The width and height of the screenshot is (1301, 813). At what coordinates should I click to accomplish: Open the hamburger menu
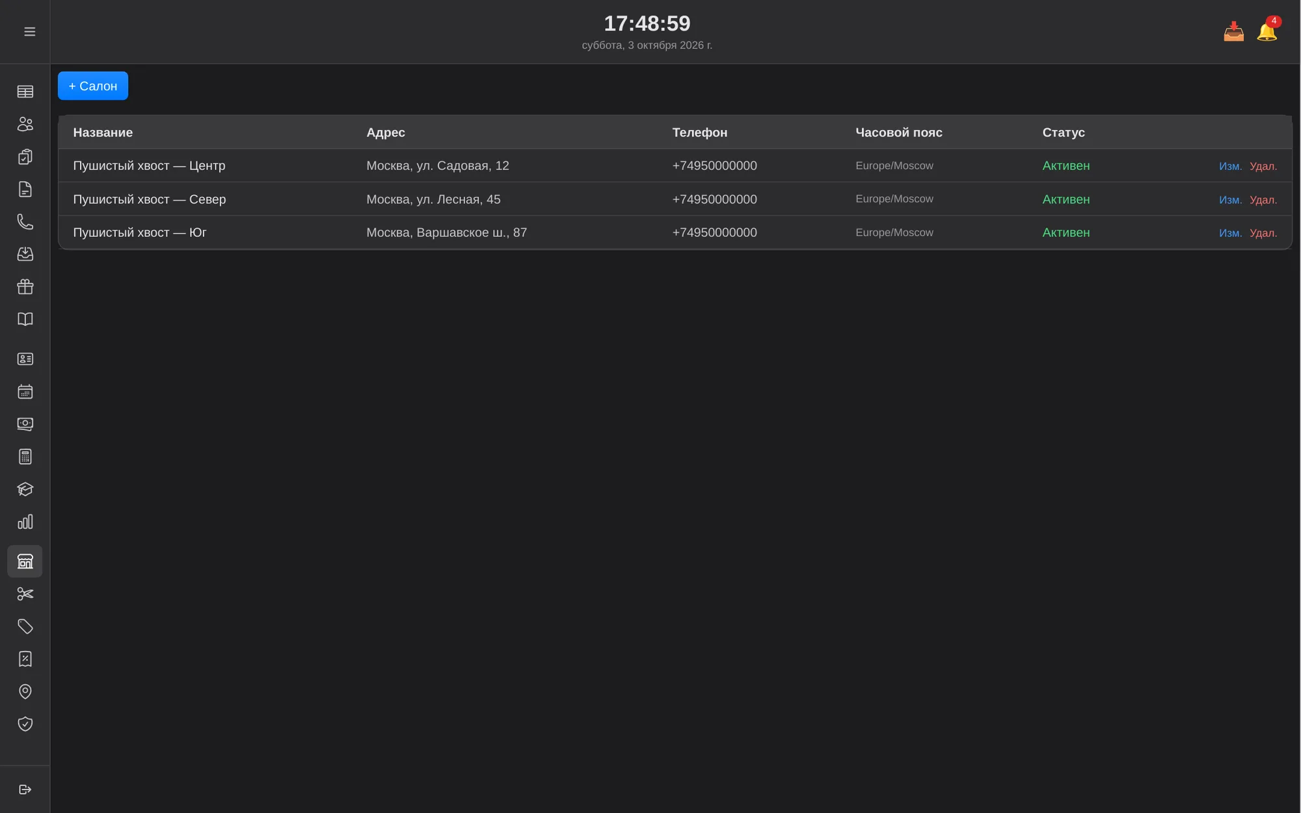point(29,31)
